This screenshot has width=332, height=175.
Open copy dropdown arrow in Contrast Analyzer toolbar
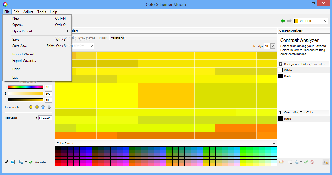coord(301,162)
